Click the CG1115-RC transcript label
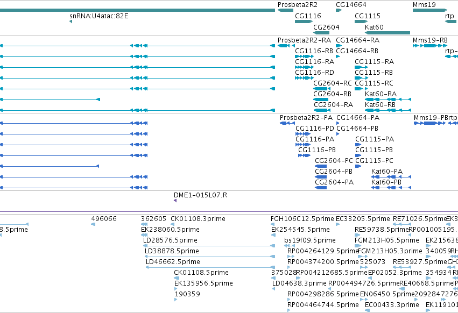This screenshot has height=313, width=458. pos(374,83)
